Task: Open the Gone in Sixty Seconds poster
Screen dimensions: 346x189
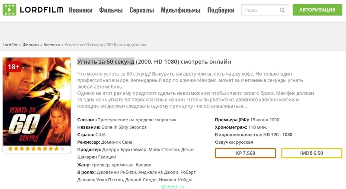Action: [37, 101]
